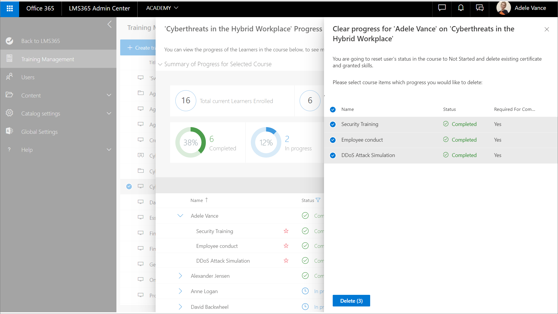
Task: Click the Delete (3) button
Action: 351,301
